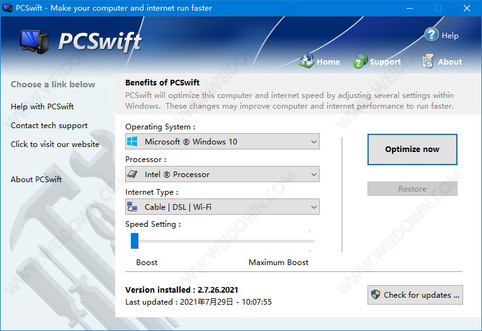Expand the Processor dropdown arrow
The height and width of the screenshot is (331, 482).
click(313, 174)
